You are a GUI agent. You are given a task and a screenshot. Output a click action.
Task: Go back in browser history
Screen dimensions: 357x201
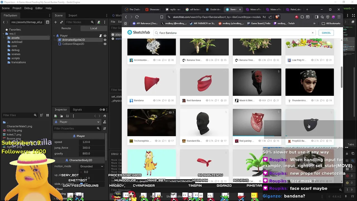pyautogui.click(x=126, y=17)
